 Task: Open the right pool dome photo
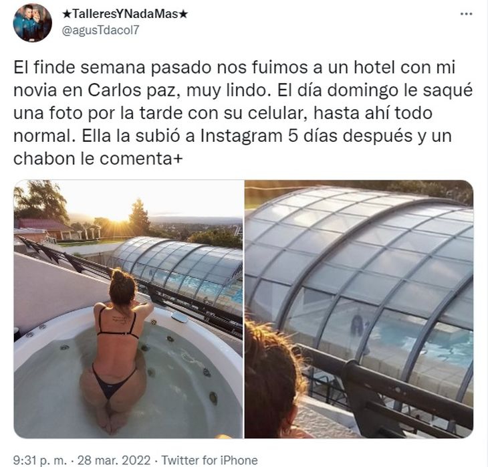point(359,309)
